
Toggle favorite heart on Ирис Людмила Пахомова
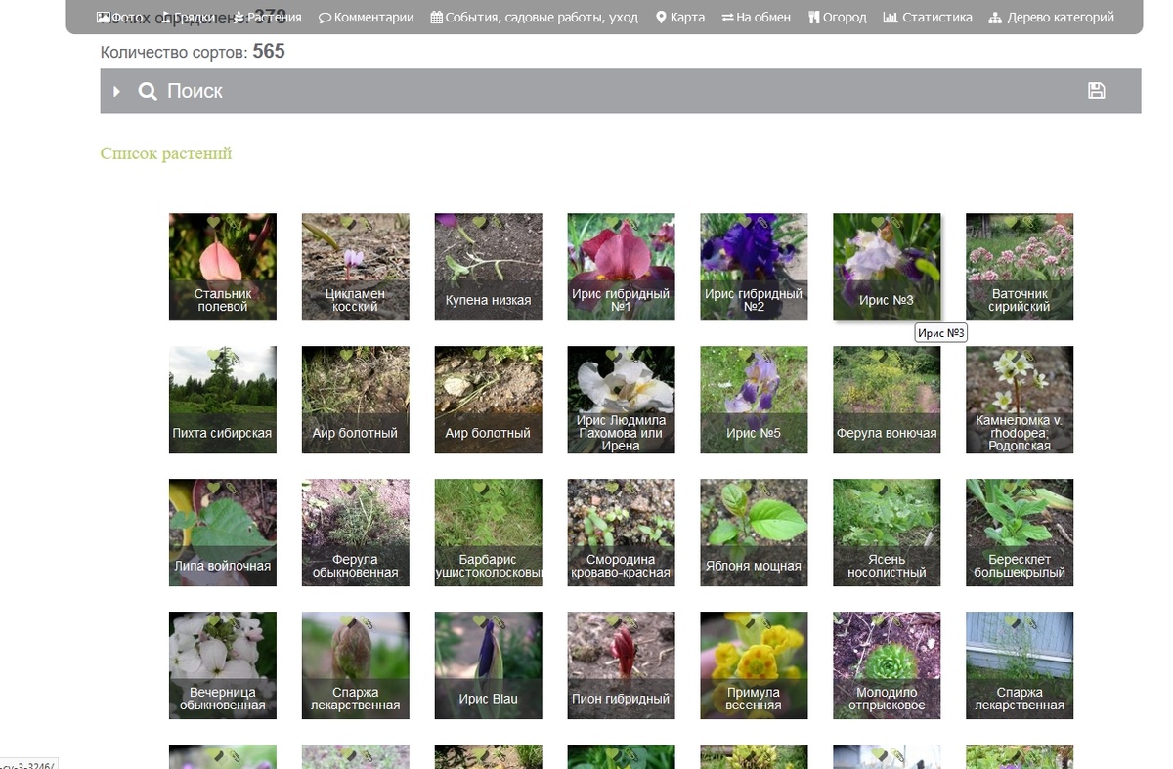(x=612, y=355)
